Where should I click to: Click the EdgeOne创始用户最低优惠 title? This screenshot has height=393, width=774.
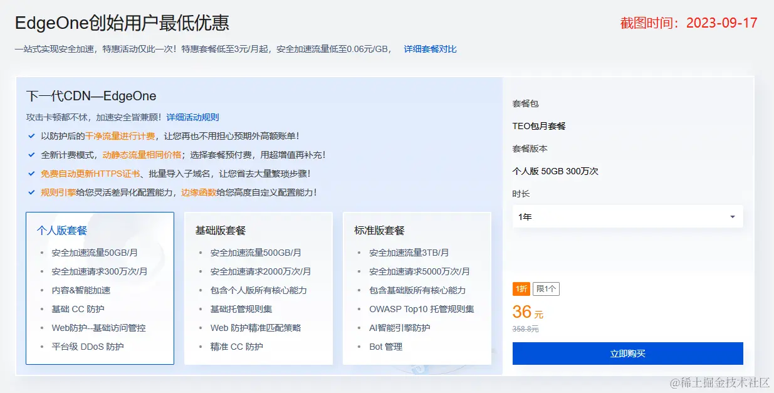(x=122, y=23)
